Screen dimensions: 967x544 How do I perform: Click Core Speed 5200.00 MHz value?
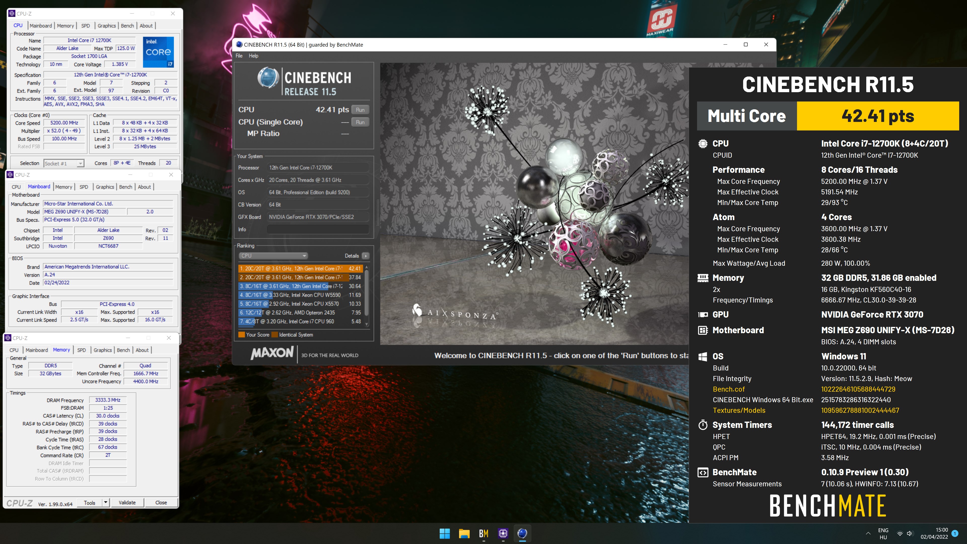pyautogui.click(x=64, y=123)
